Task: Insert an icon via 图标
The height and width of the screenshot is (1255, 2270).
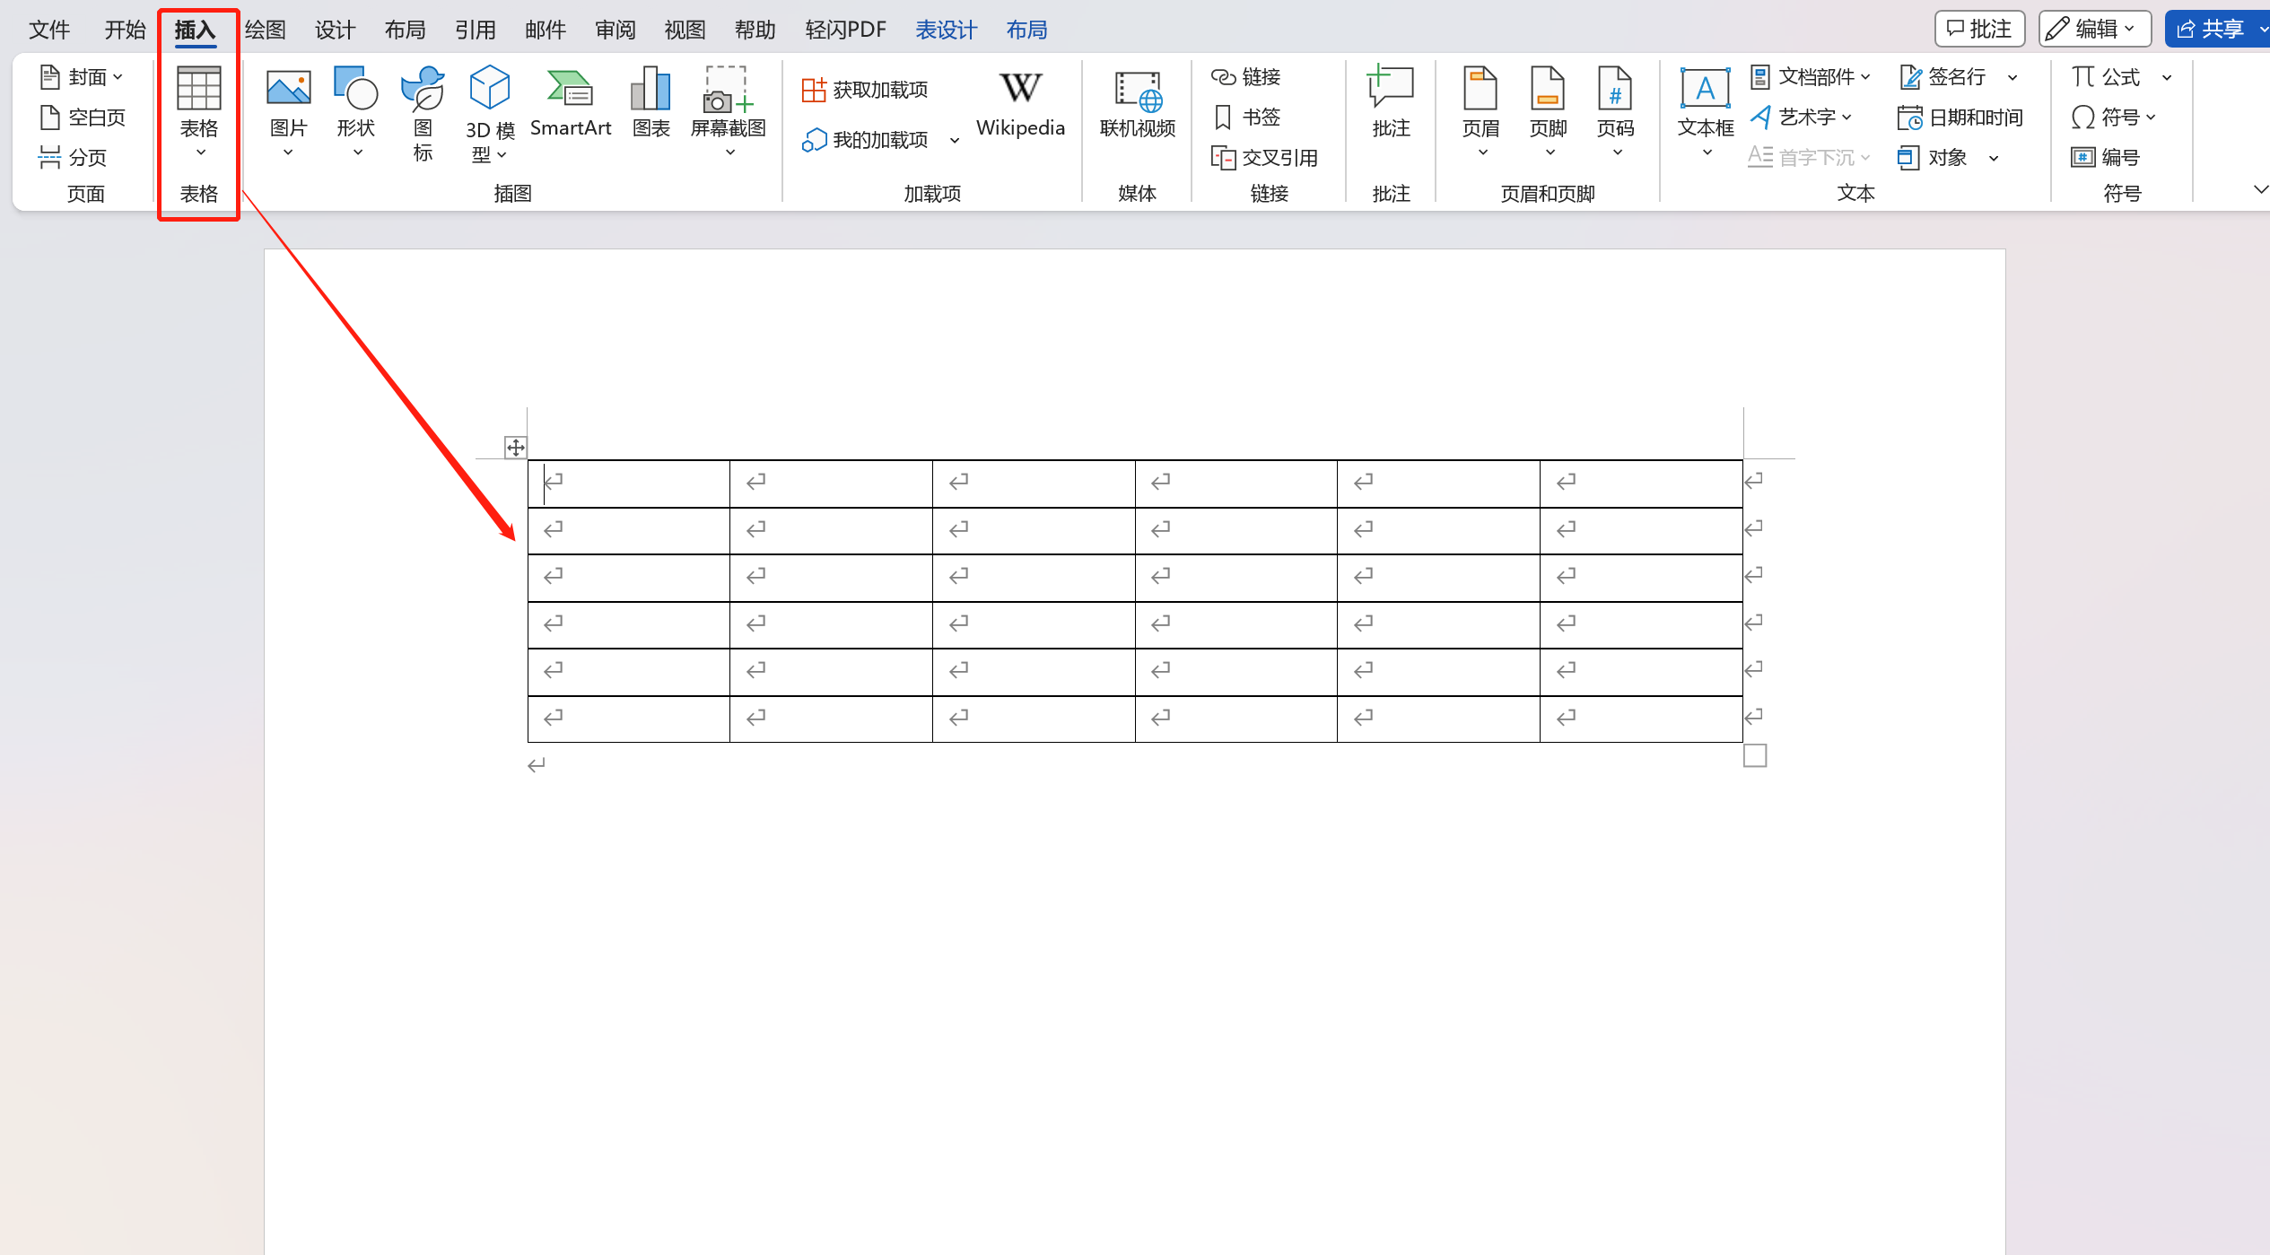Action: [423, 113]
